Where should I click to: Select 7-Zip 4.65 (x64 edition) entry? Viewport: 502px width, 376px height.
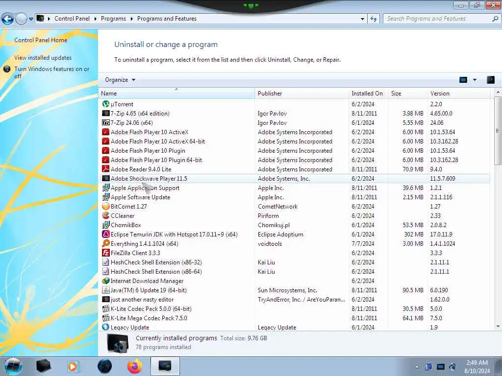point(140,113)
